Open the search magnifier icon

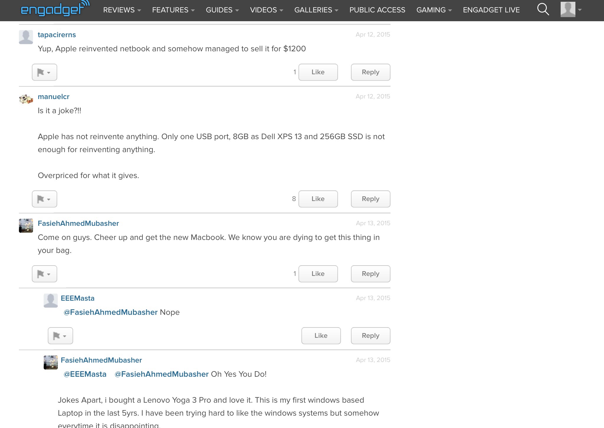coord(543,9)
